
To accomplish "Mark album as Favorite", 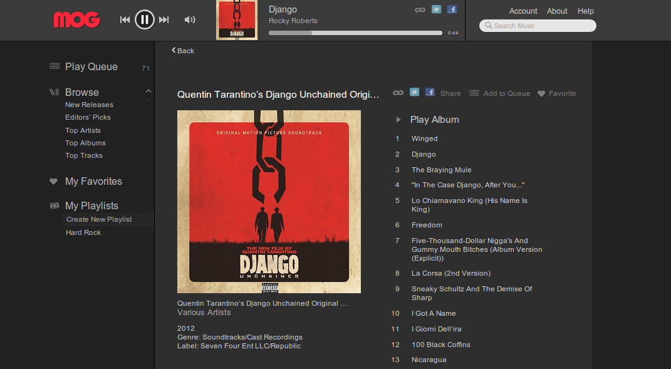I will pos(557,93).
